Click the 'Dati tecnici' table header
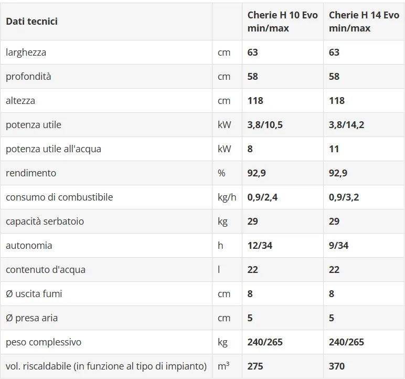The height and width of the screenshot is (379, 405). pyautogui.click(x=31, y=22)
